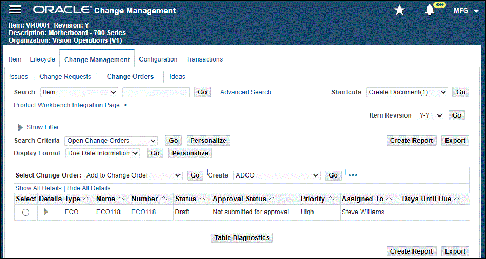Open the Search type Item dropdown
The height and width of the screenshot is (259, 486).
point(79,92)
